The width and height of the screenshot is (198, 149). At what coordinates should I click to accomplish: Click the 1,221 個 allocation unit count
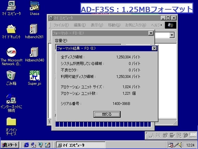129,93
